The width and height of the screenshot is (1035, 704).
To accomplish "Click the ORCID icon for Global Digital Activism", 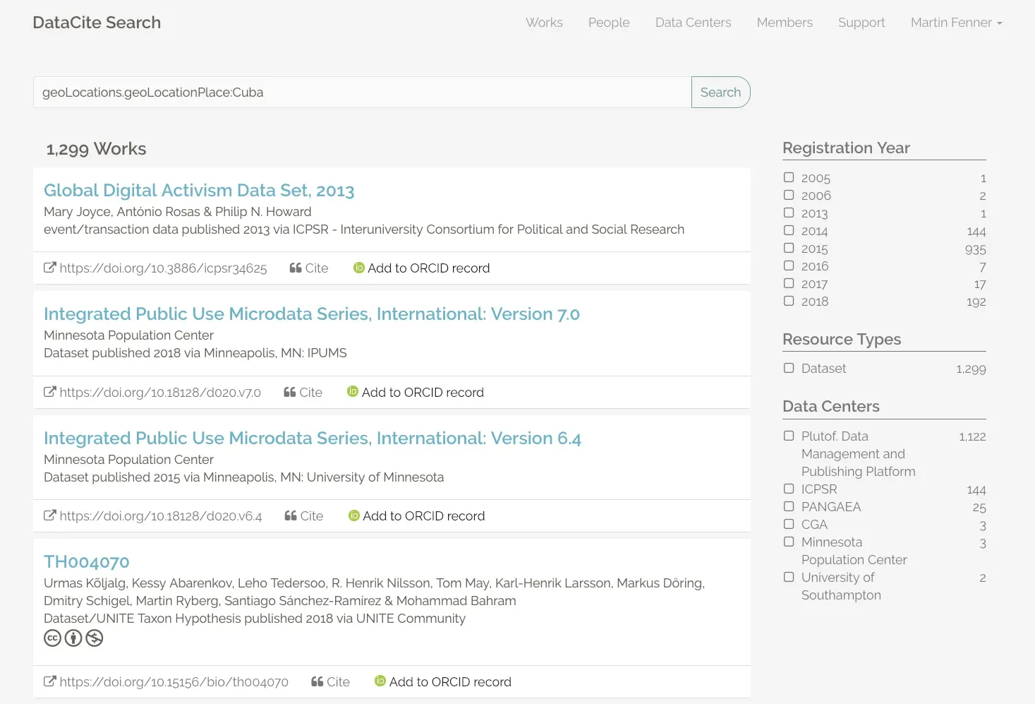I will tap(358, 268).
